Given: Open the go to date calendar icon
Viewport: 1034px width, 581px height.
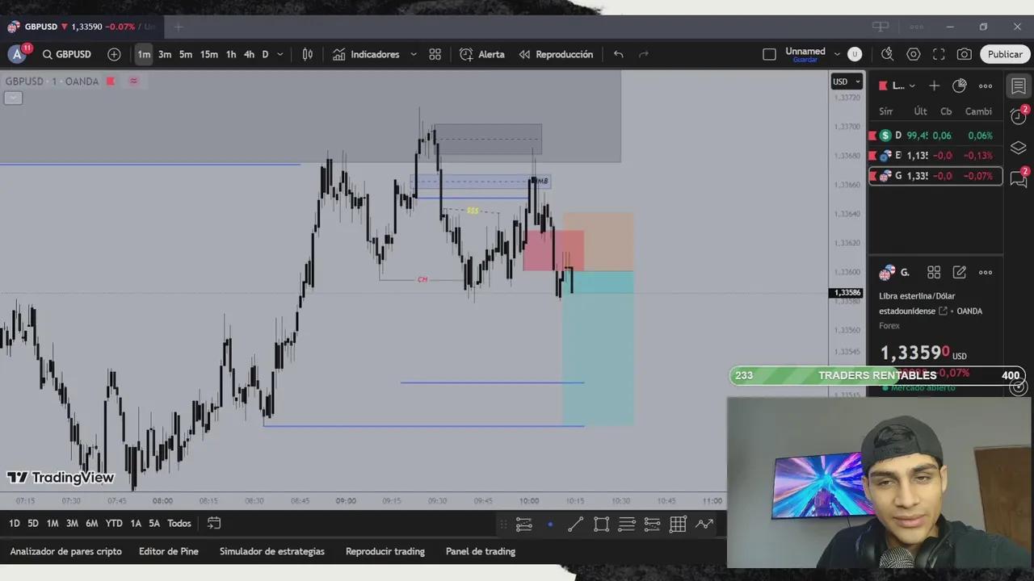Looking at the screenshot, I should tap(214, 524).
